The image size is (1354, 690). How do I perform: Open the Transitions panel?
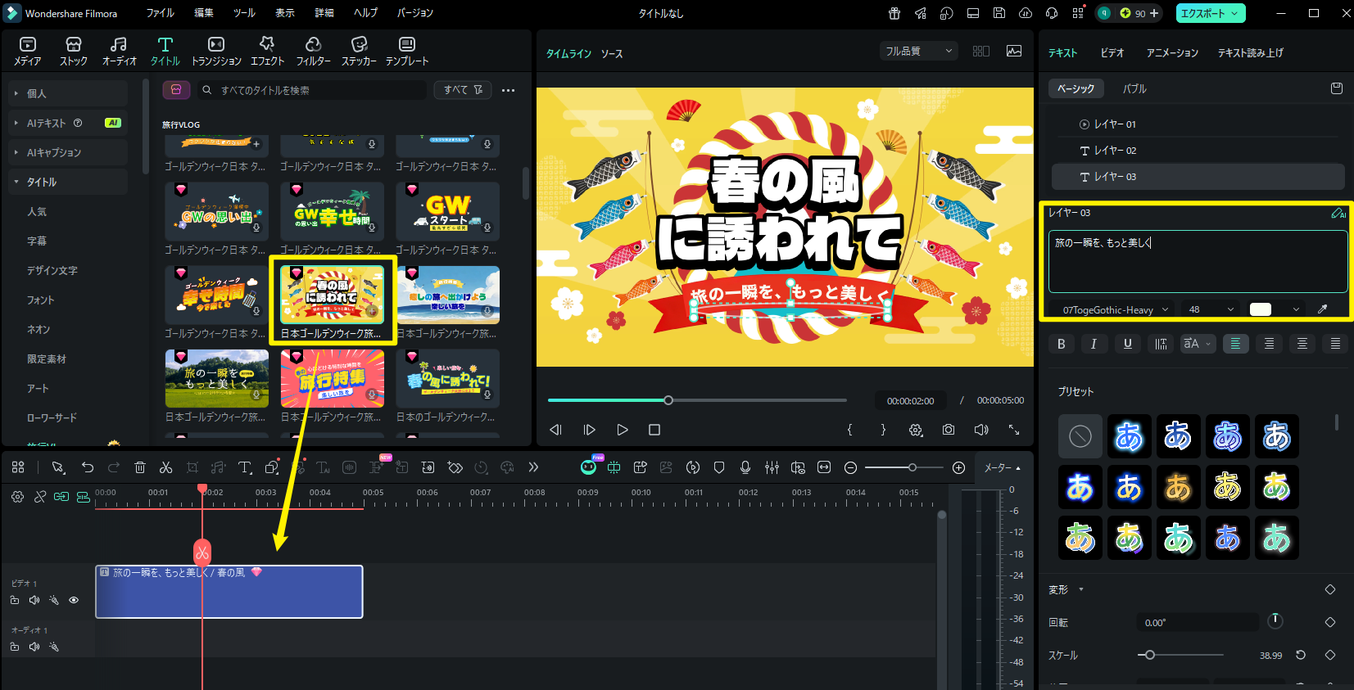pyautogui.click(x=216, y=51)
